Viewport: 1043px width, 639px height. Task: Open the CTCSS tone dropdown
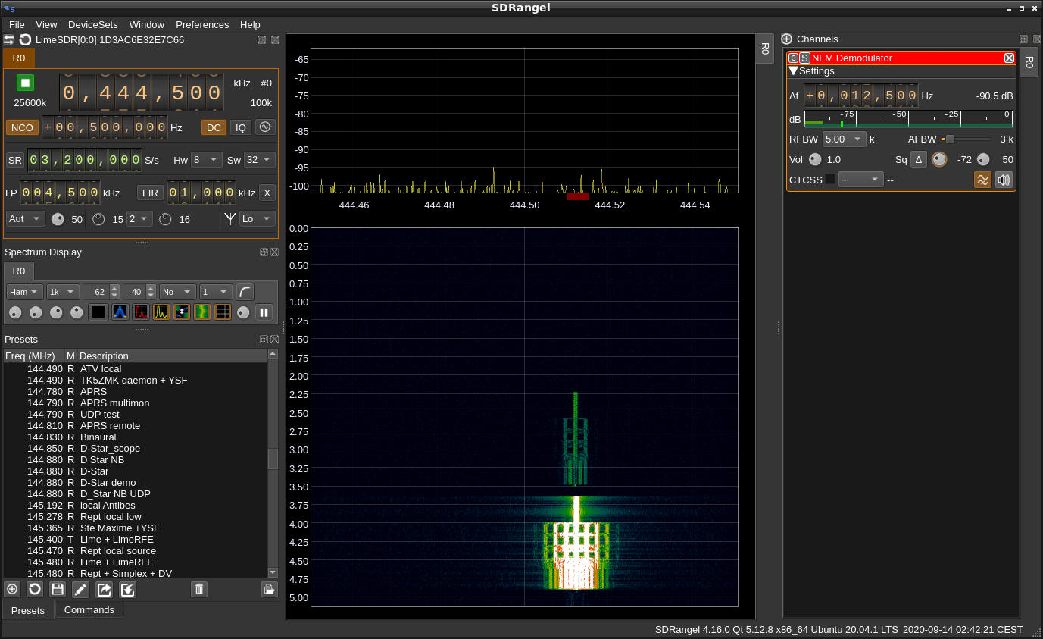861,180
